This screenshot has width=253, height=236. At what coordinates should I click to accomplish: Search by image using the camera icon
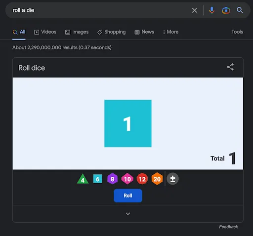tap(226, 10)
